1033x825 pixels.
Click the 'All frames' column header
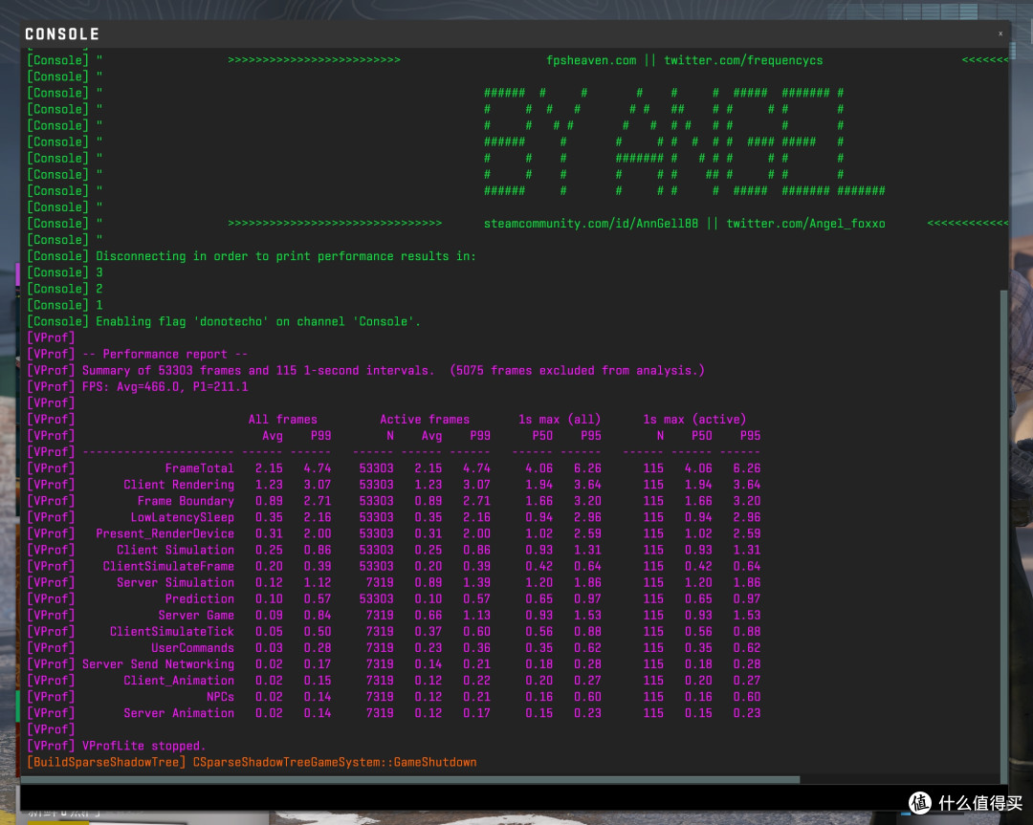(282, 420)
